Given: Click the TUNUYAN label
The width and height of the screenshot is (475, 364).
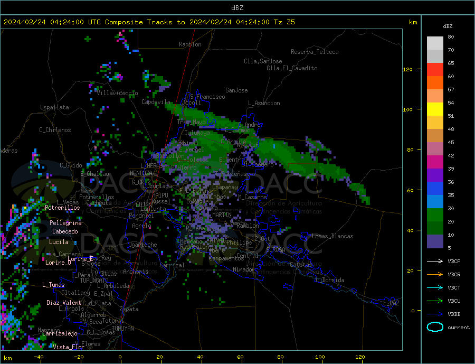Looking at the screenshot, I should (x=122, y=329).
